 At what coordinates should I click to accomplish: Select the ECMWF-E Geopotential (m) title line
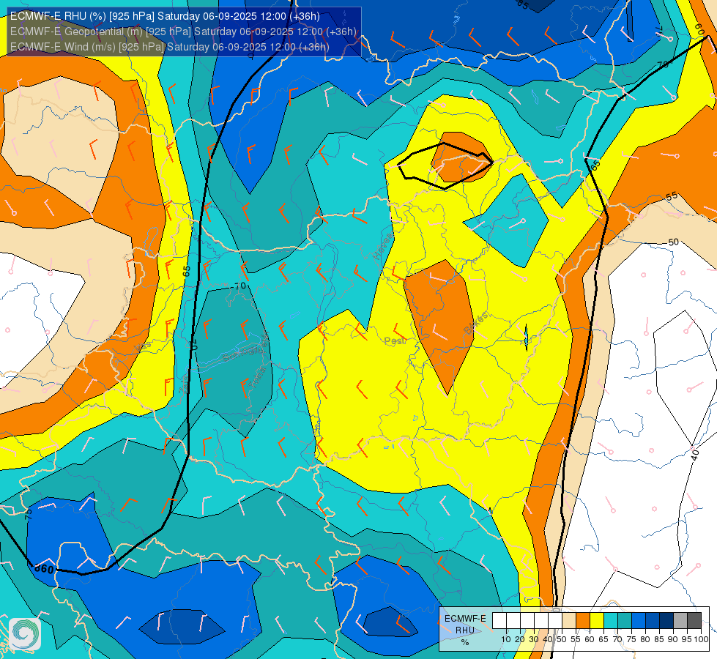pos(183,31)
